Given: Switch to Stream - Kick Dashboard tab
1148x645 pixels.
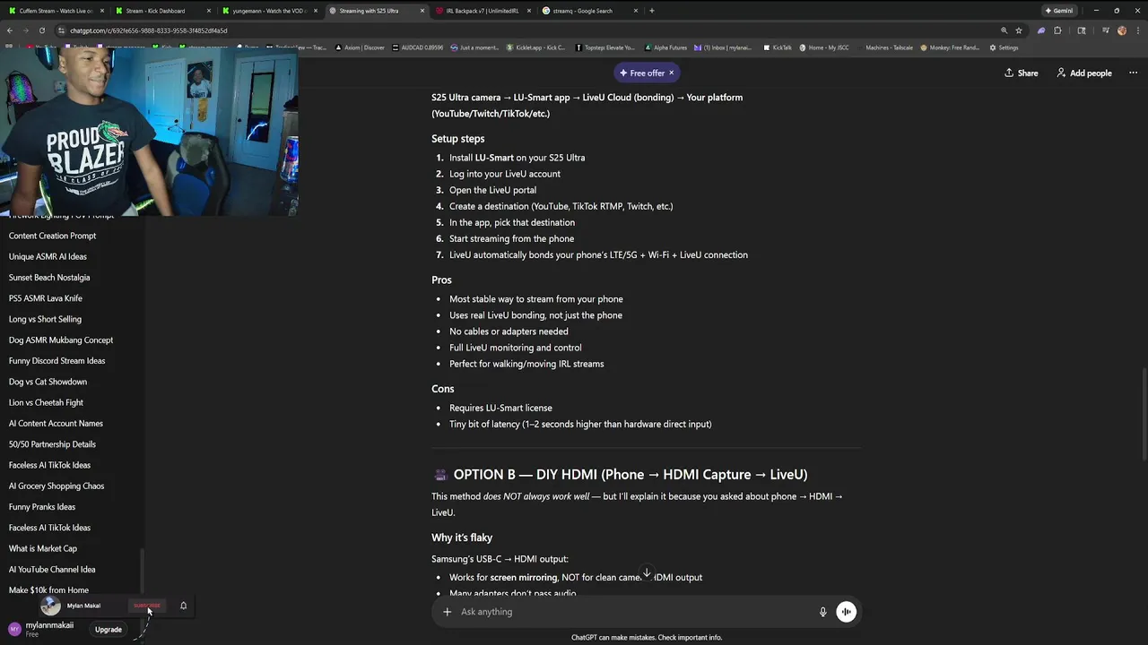Looking at the screenshot, I should [161, 11].
